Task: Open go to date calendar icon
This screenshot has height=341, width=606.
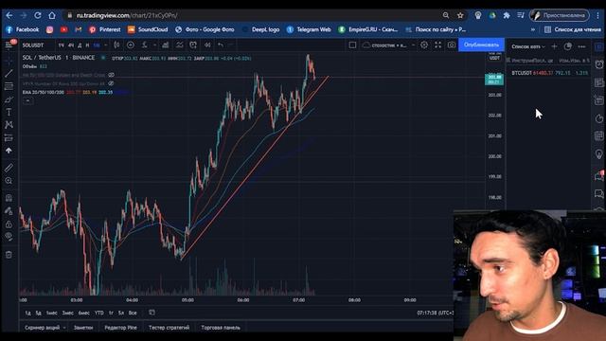Action: pos(151,313)
